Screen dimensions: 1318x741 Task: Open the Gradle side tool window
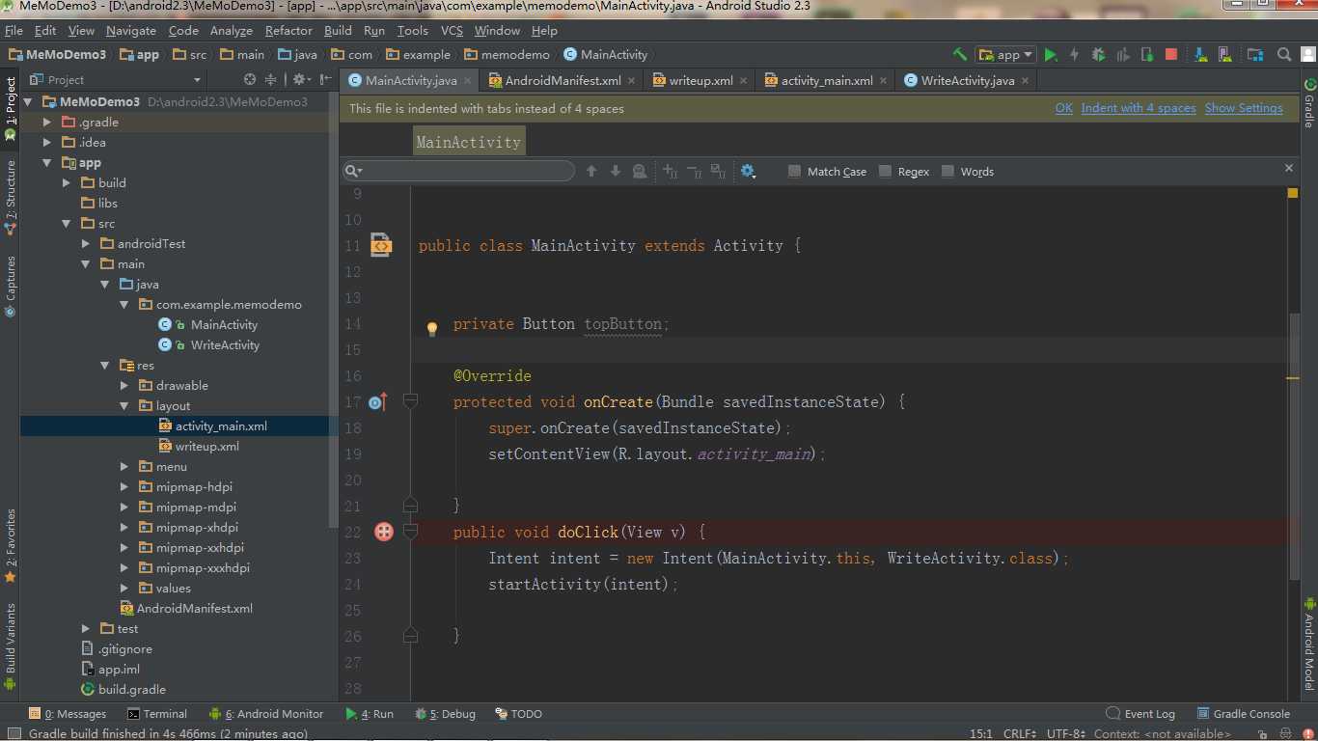(1309, 101)
